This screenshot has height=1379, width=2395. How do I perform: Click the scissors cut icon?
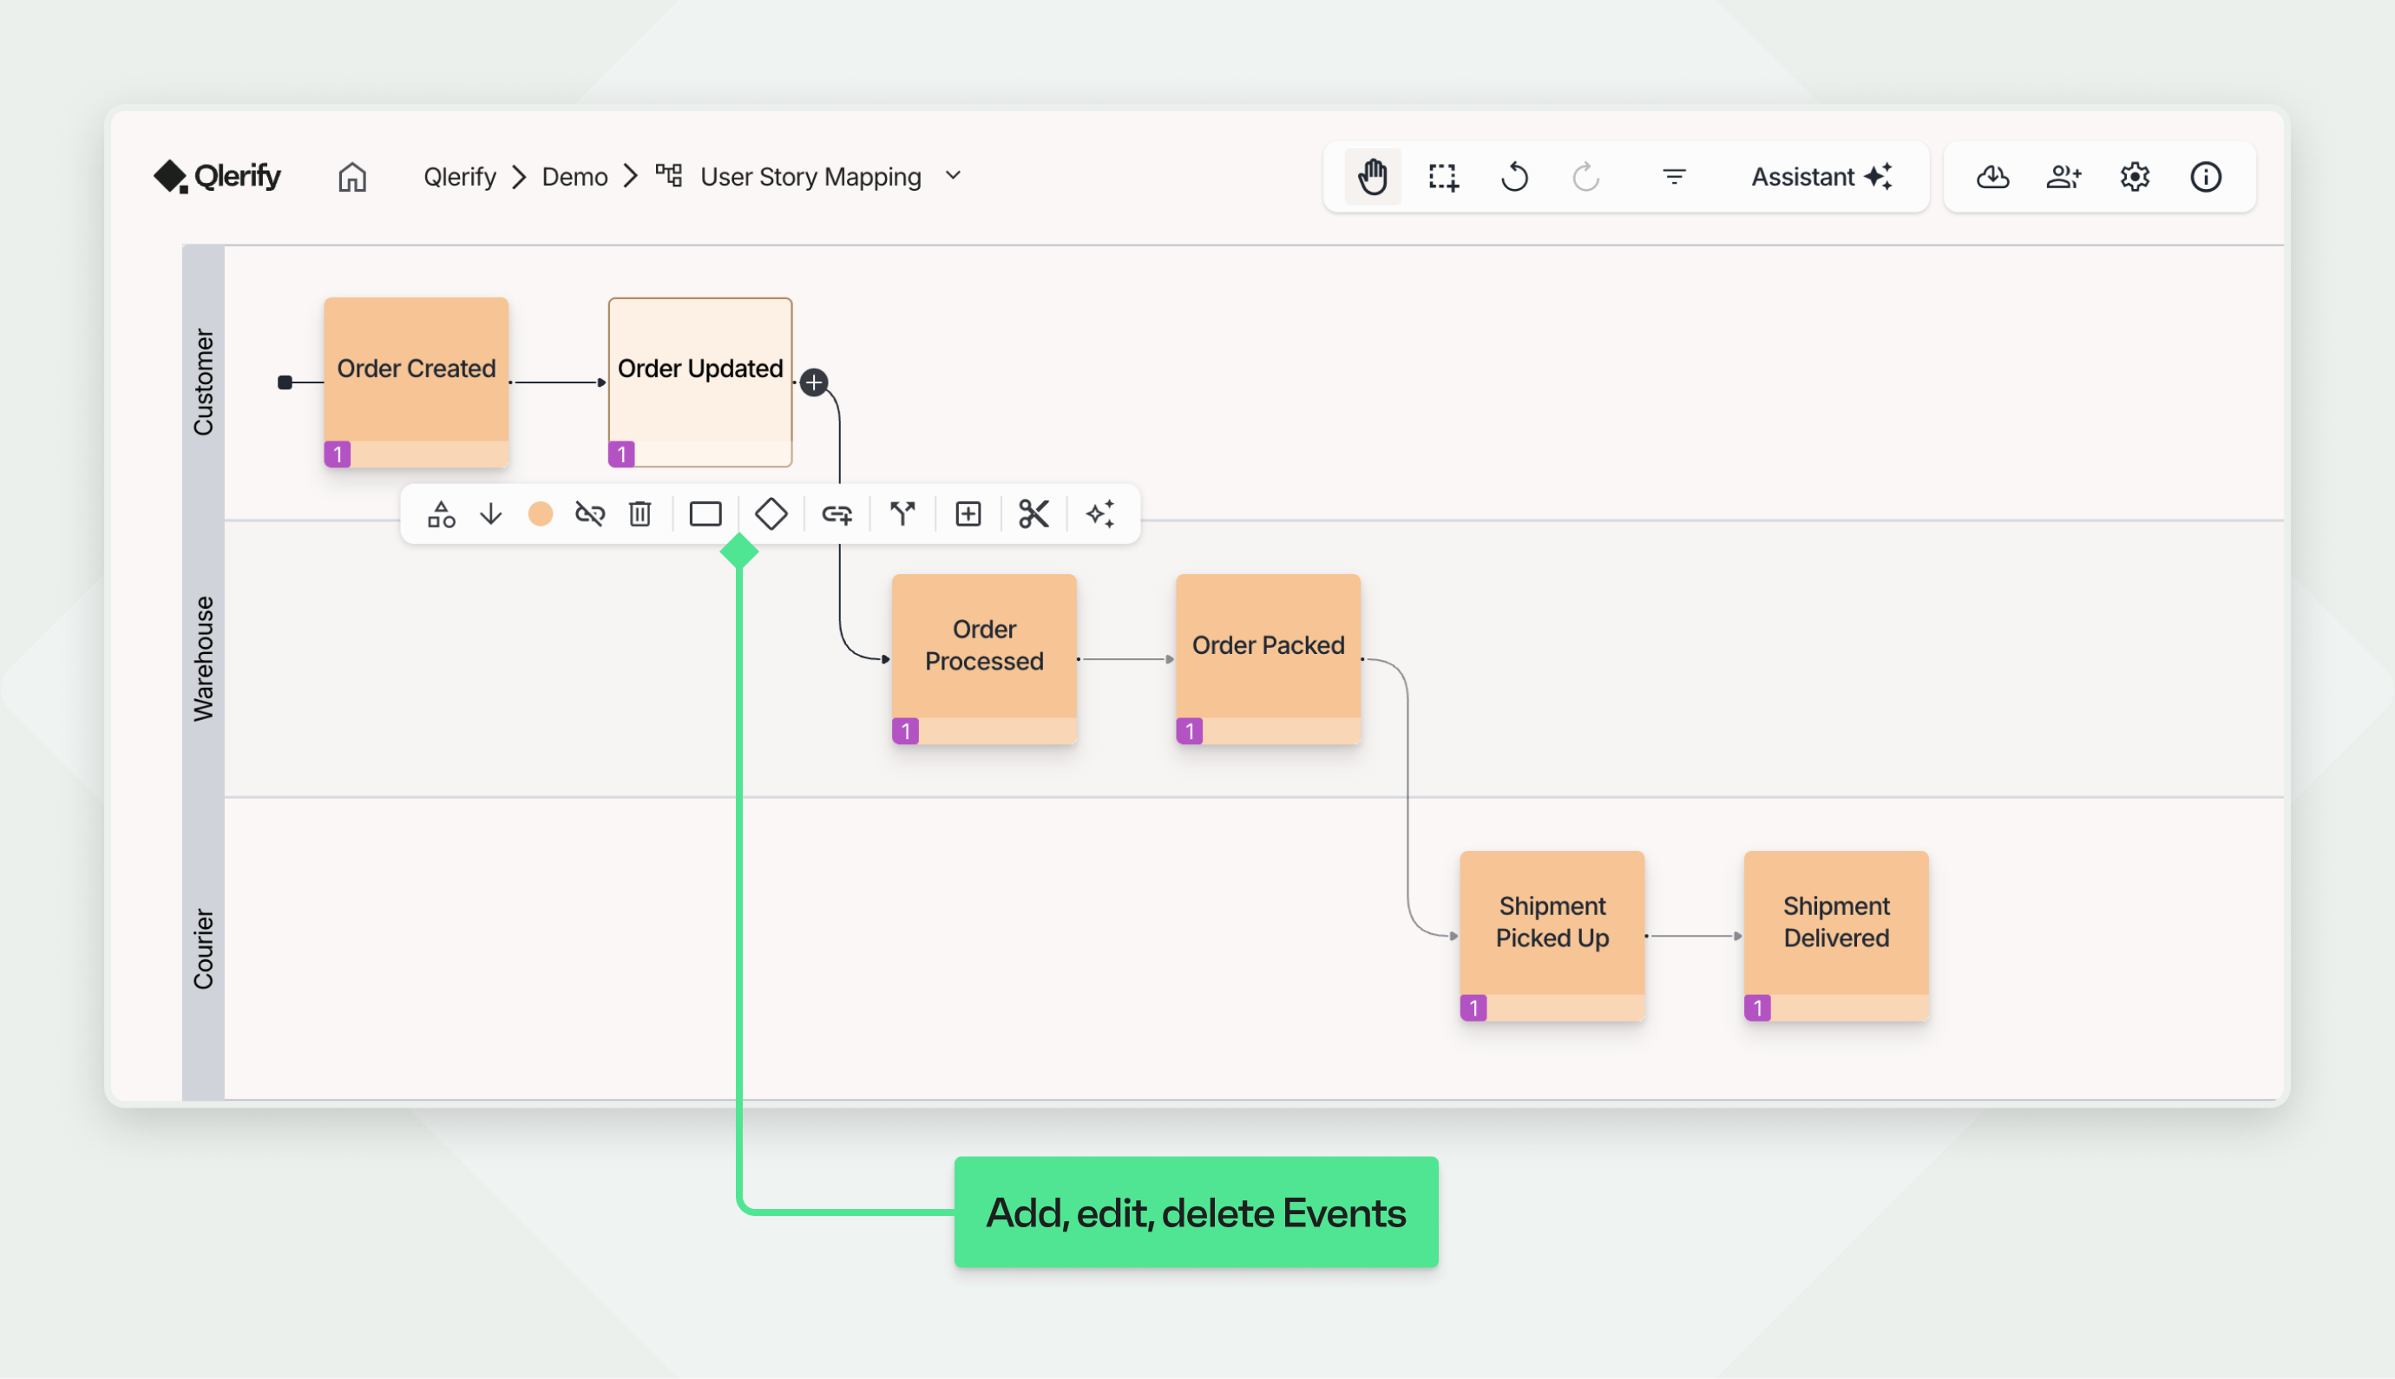click(1033, 514)
